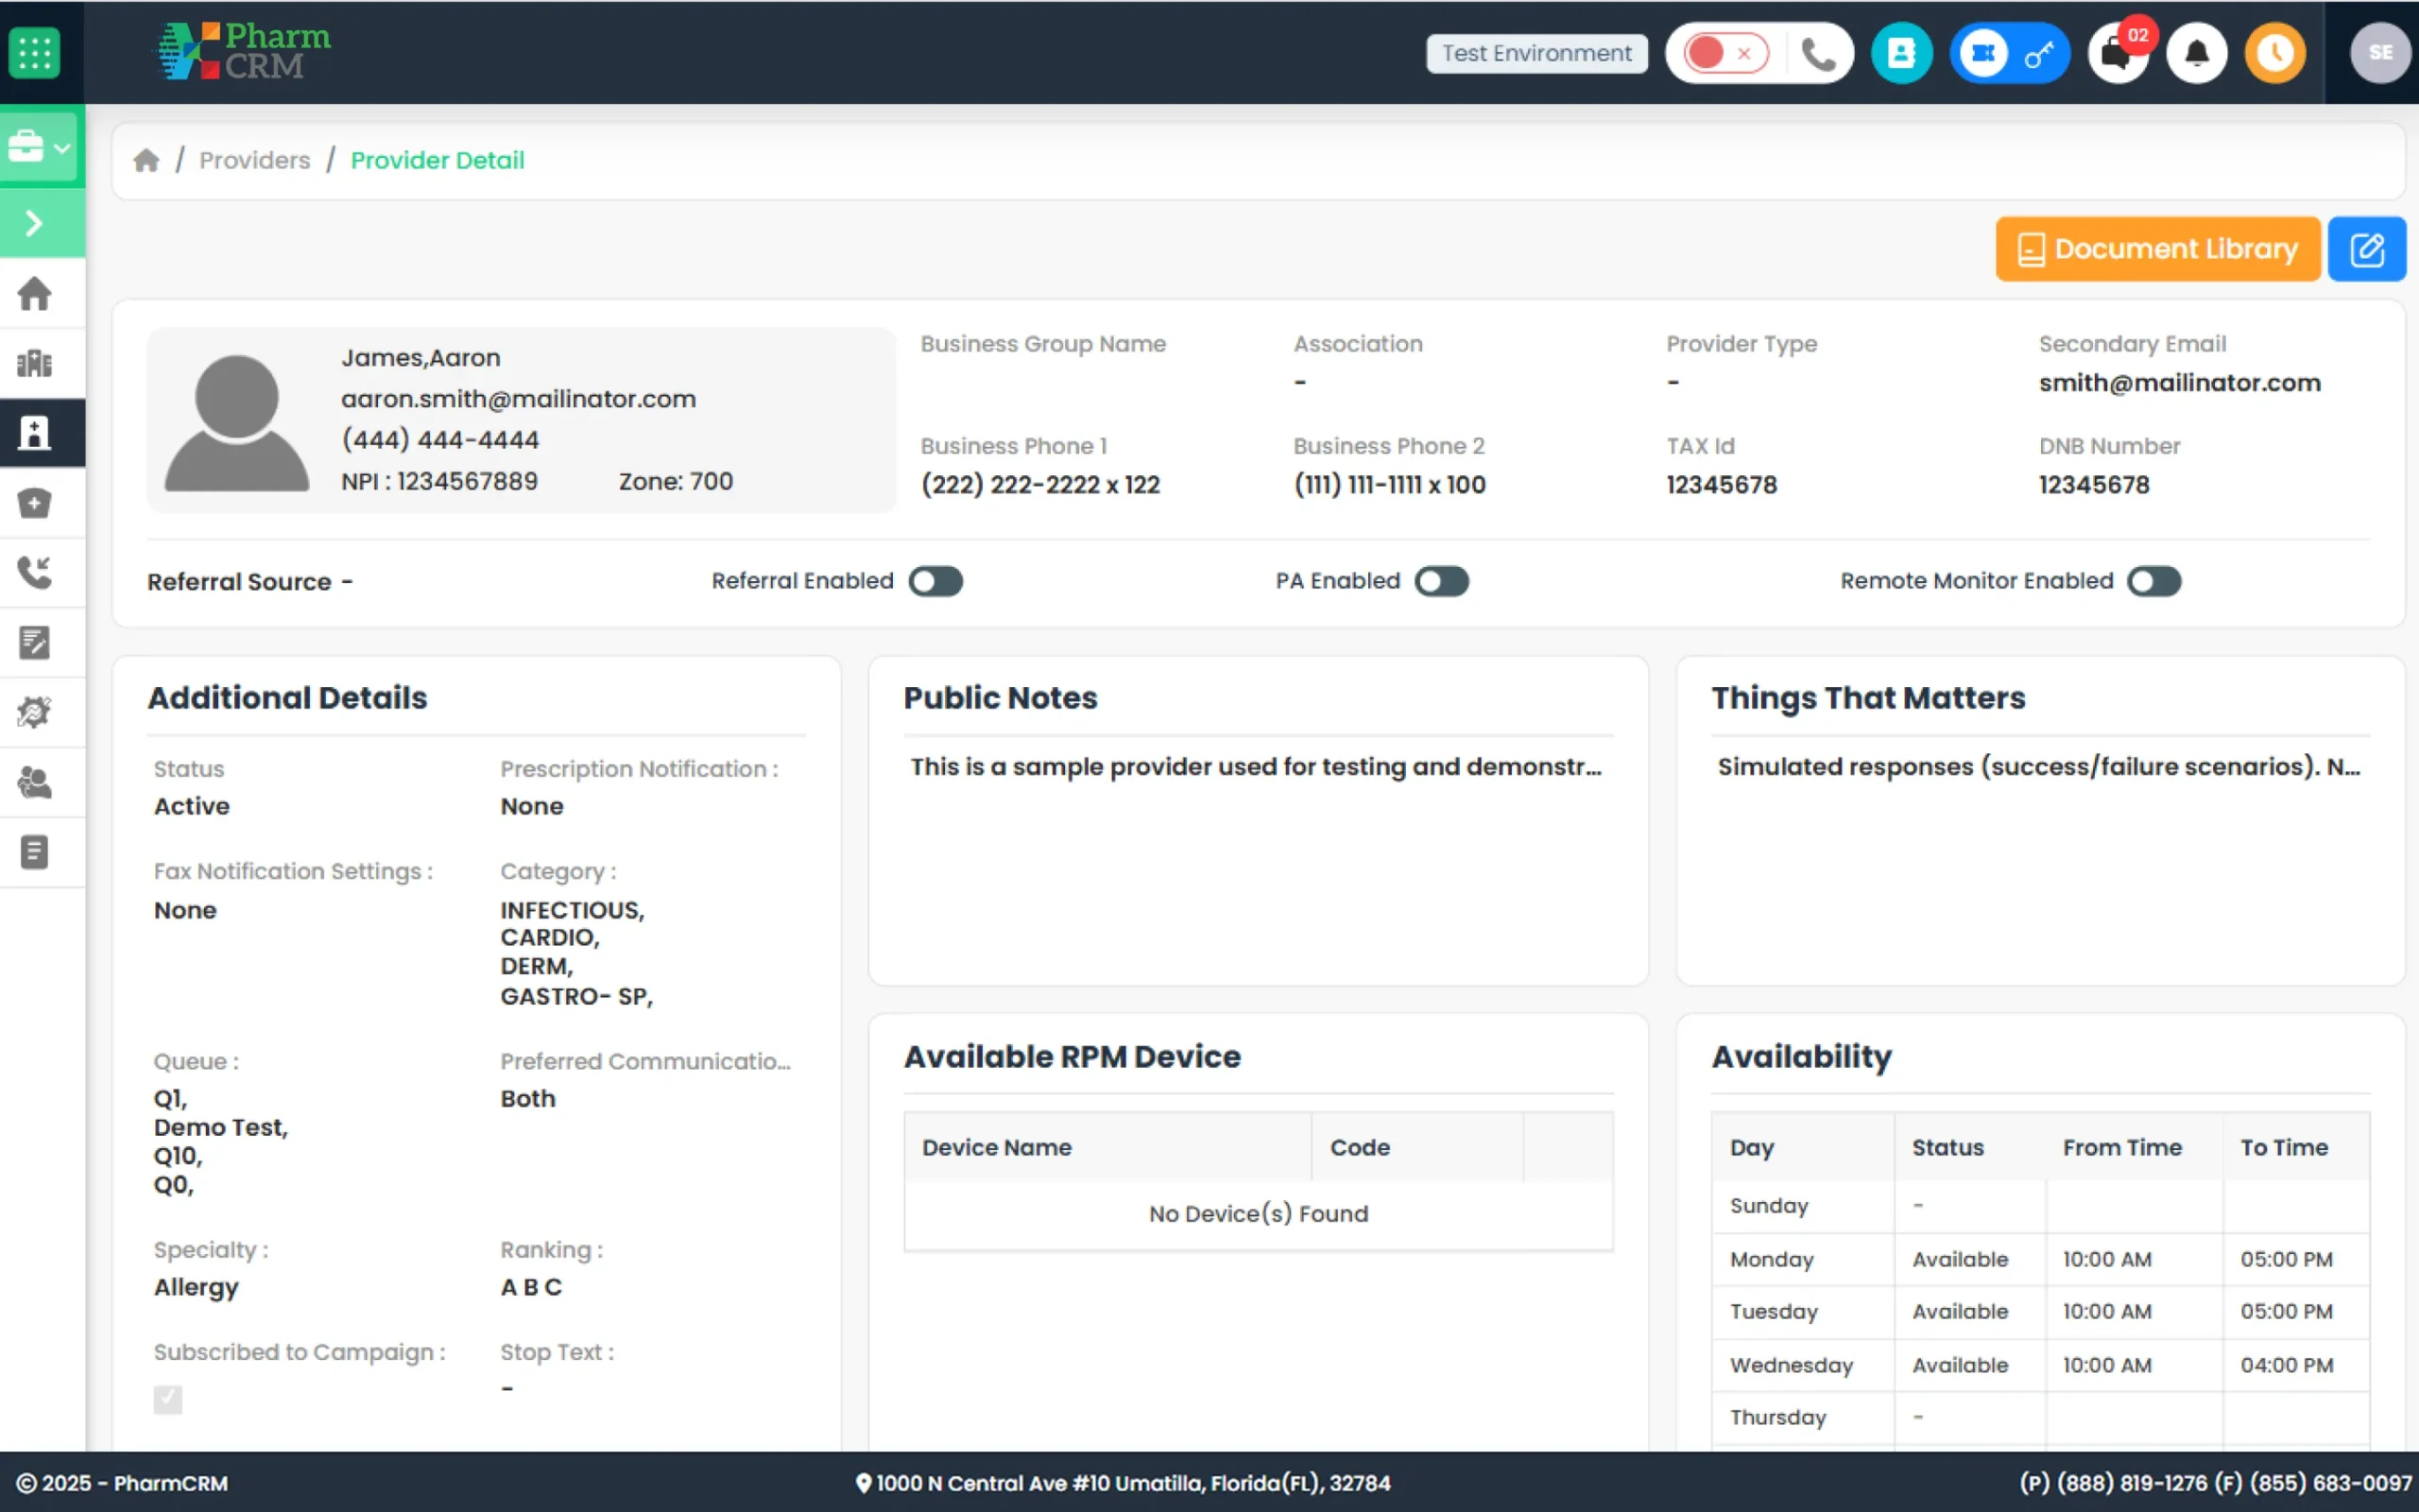
Task: Open the green apps grid menu
Action: pos(34,52)
